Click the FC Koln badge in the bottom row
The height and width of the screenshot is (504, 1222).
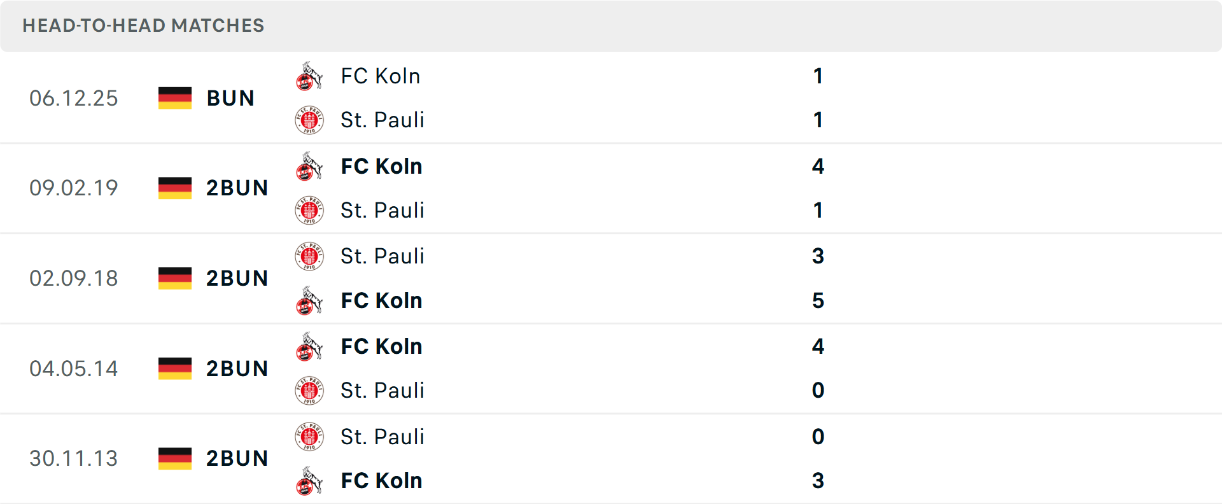pyautogui.click(x=309, y=481)
